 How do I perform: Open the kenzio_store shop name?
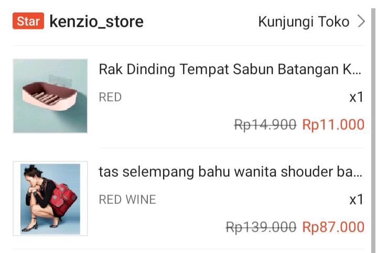[x=96, y=21]
